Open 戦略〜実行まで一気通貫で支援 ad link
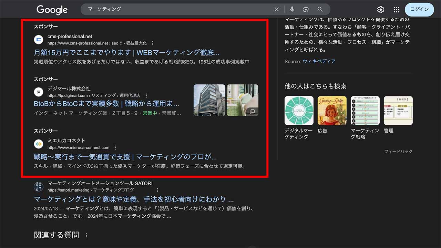 [125, 157]
